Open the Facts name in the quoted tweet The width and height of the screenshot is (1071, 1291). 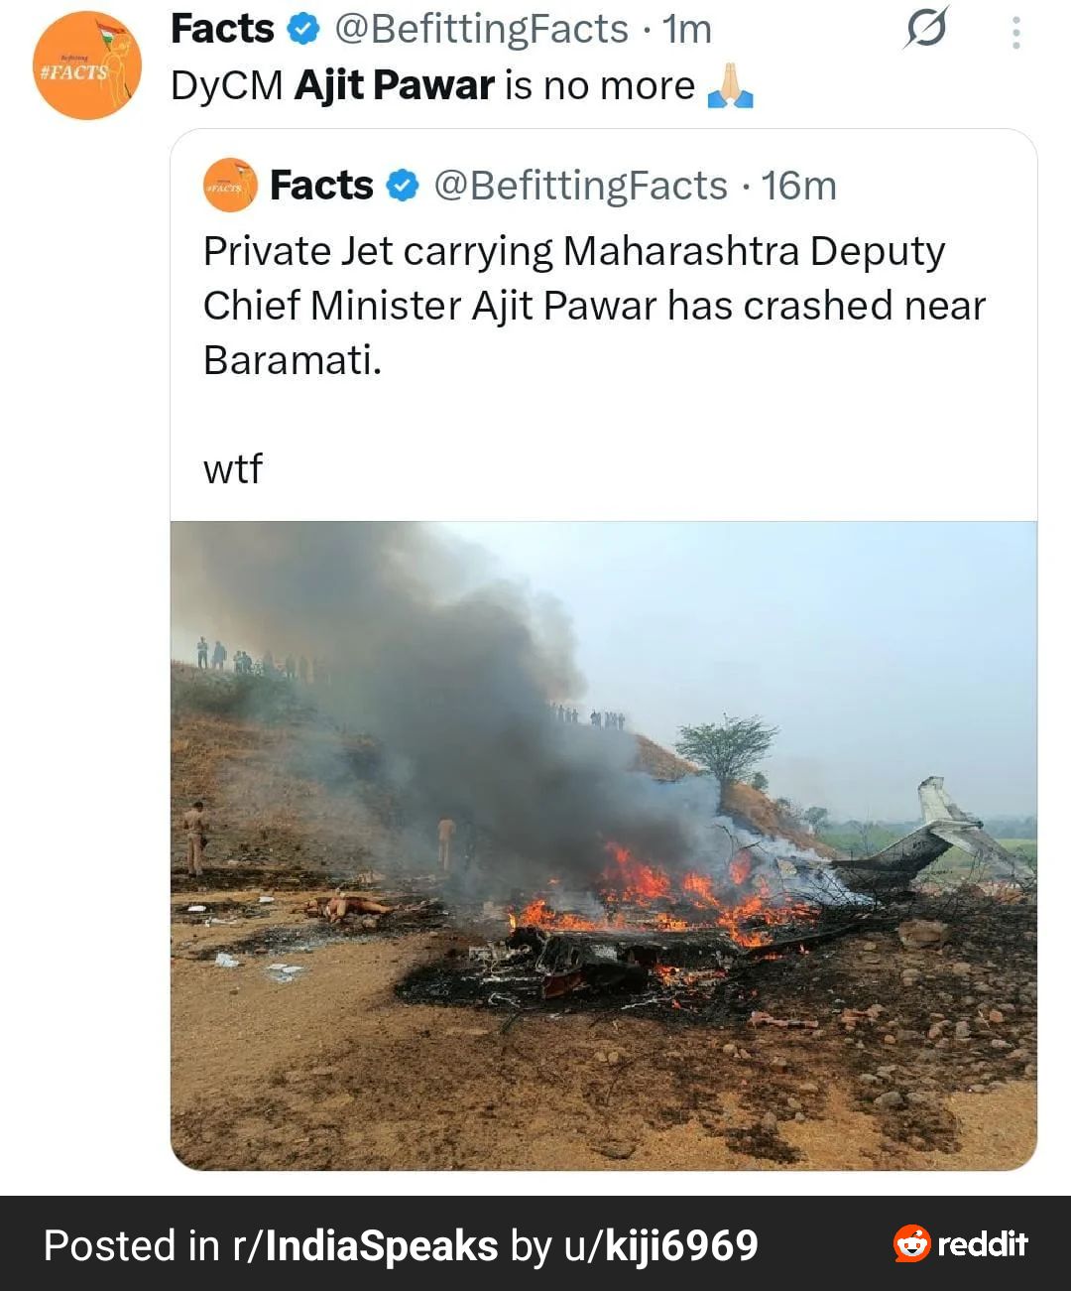coord(321,186)
